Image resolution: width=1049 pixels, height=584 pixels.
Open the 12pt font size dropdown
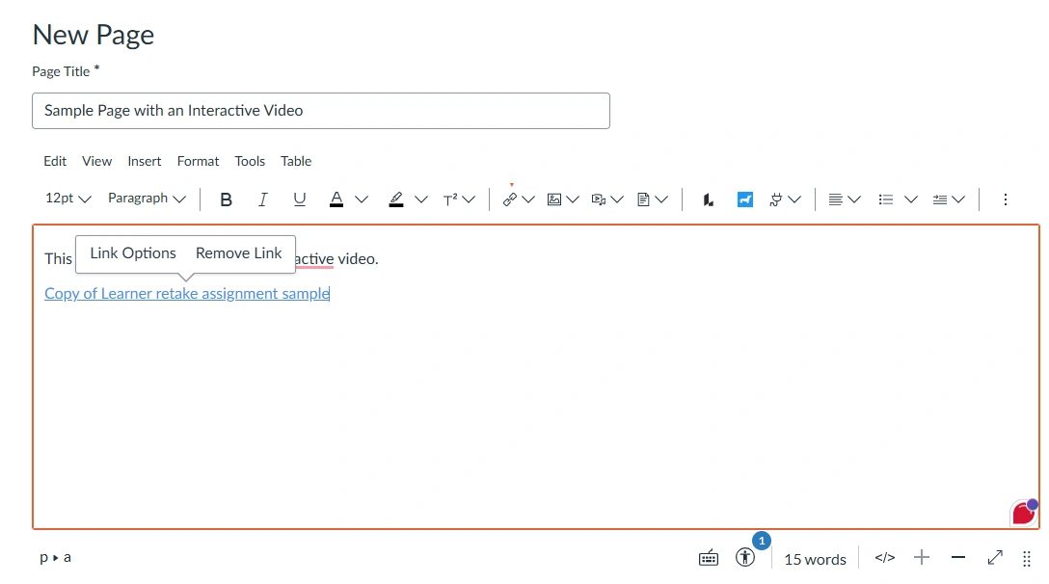(67, 199)
